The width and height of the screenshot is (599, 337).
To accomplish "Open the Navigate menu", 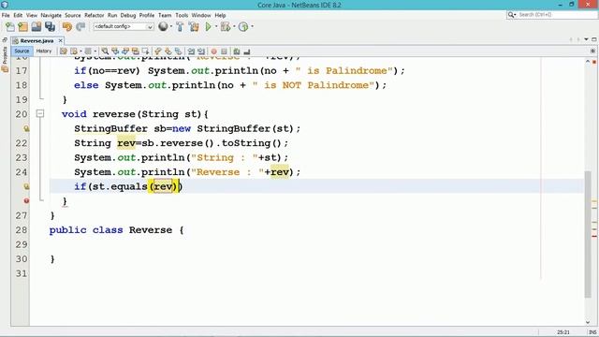I will click(51, 15).
